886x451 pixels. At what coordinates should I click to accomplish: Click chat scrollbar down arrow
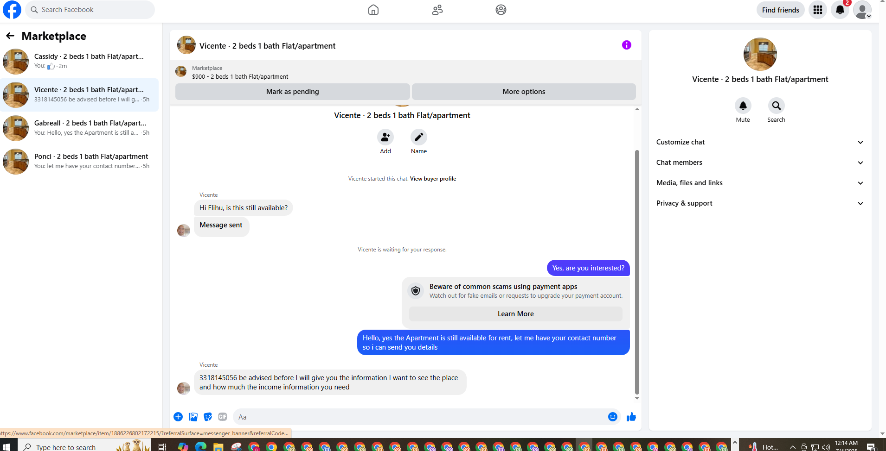coord(637,398)
